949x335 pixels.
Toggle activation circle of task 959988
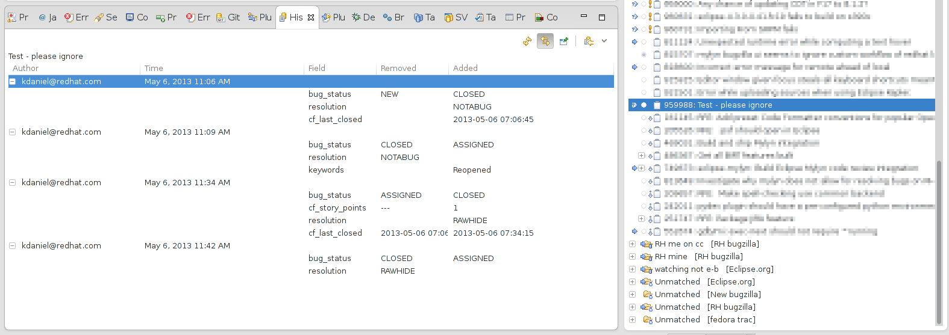644,105
